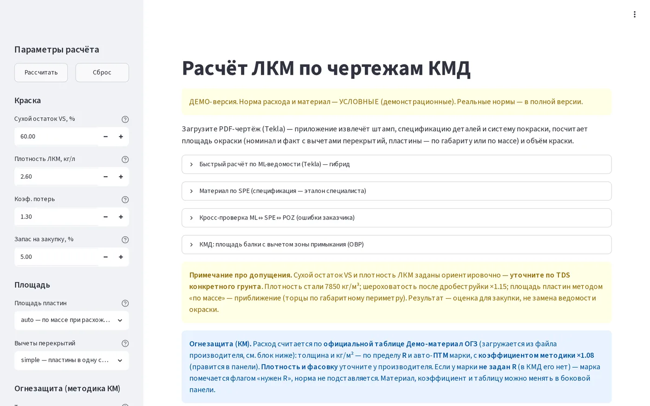Focus the Плотность ЛКМ field 2.60

[x=56, y=177]
